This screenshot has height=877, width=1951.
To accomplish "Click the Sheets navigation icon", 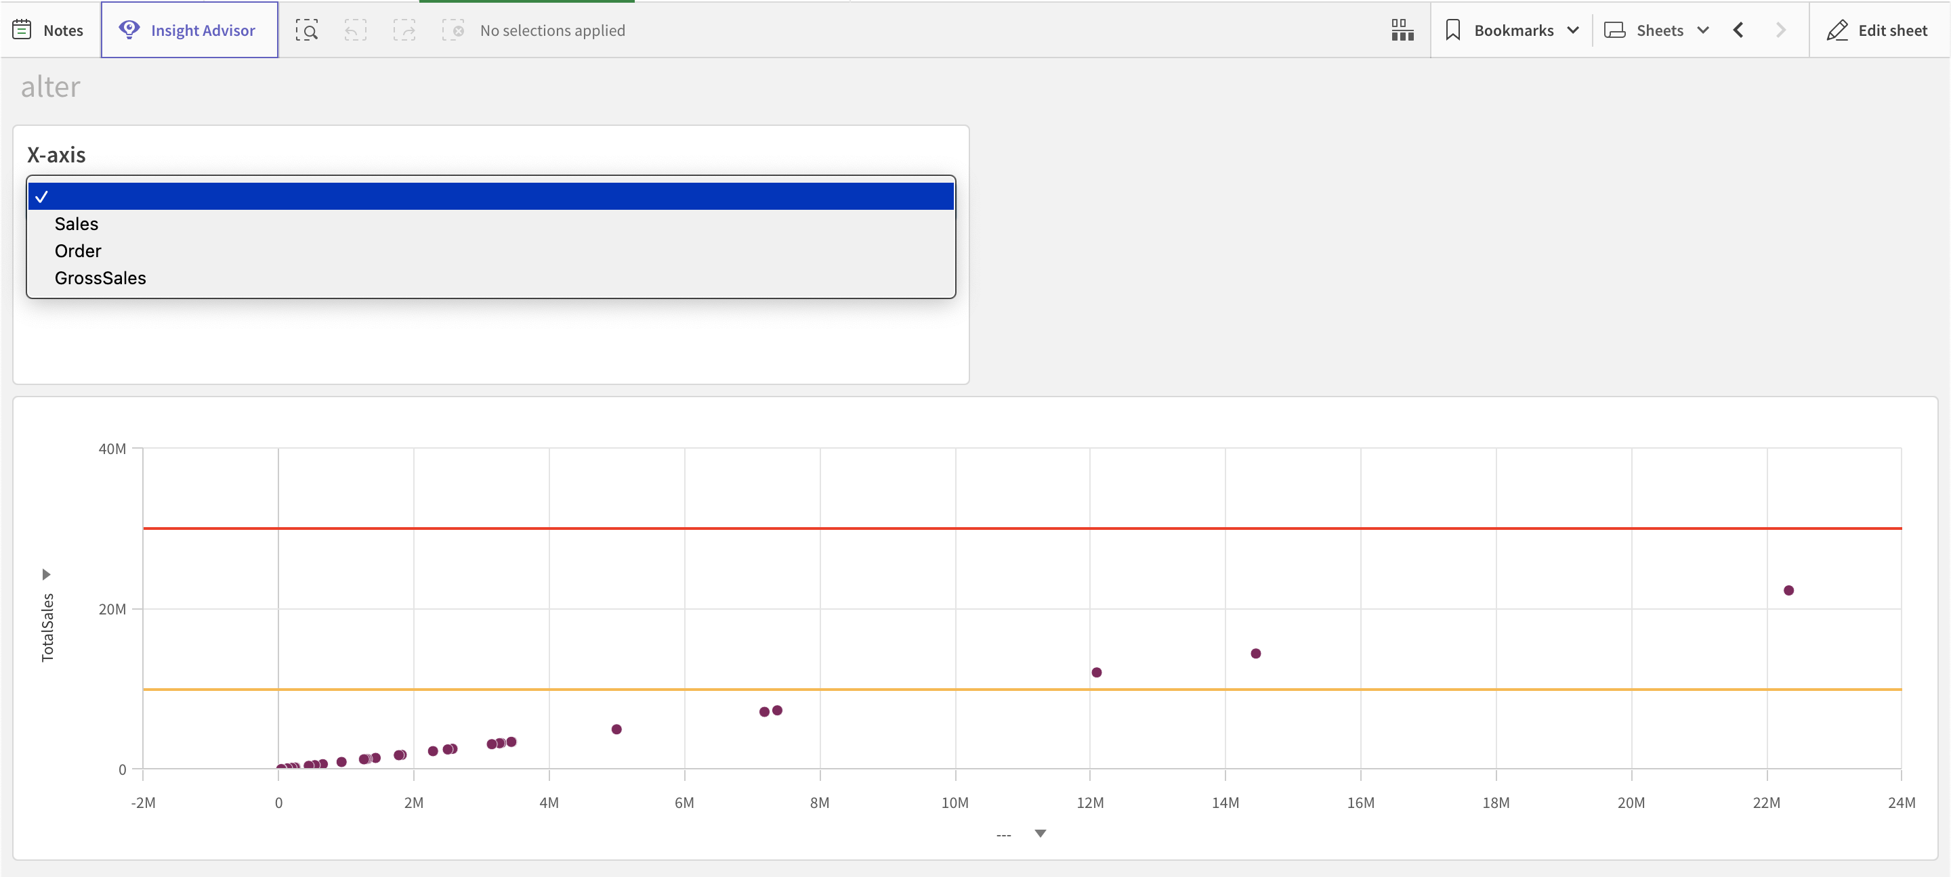I will click(1616, 30).
